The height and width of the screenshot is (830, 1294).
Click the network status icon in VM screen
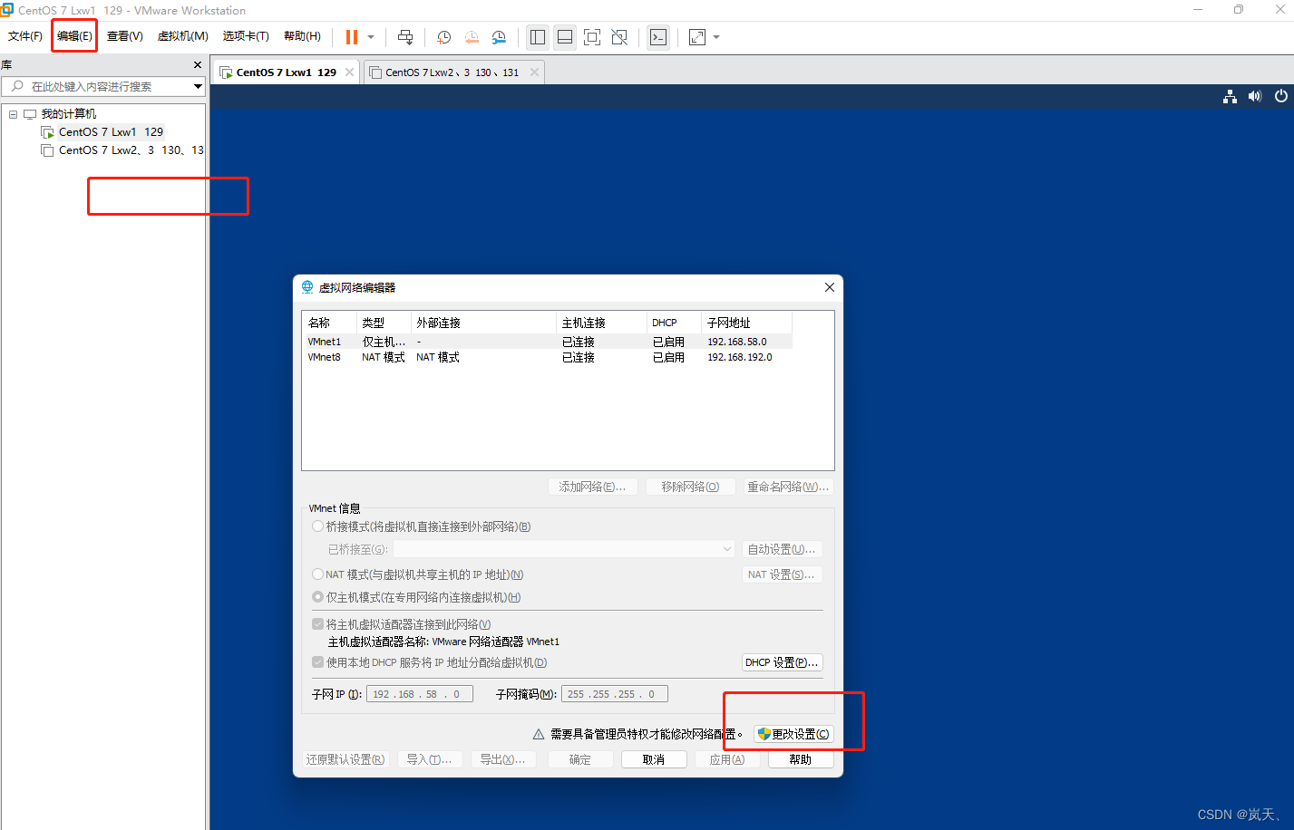click(1230, 96)
